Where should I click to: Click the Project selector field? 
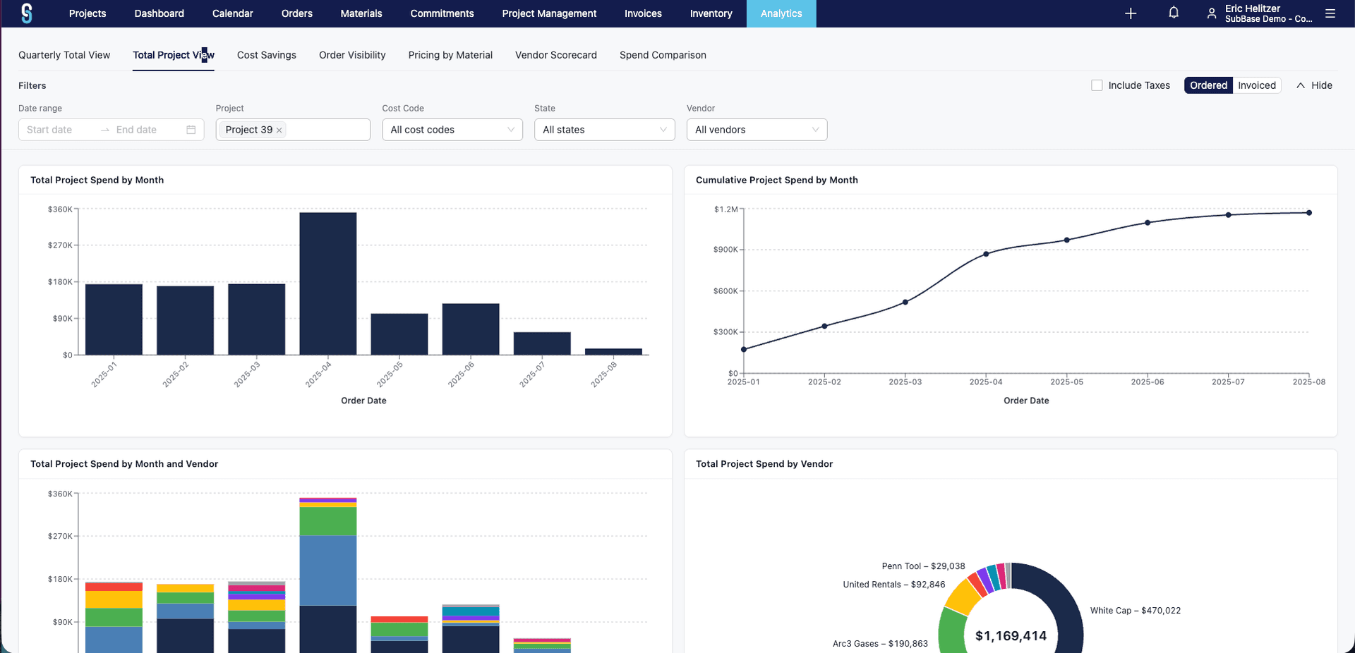(x=293, y=130)
